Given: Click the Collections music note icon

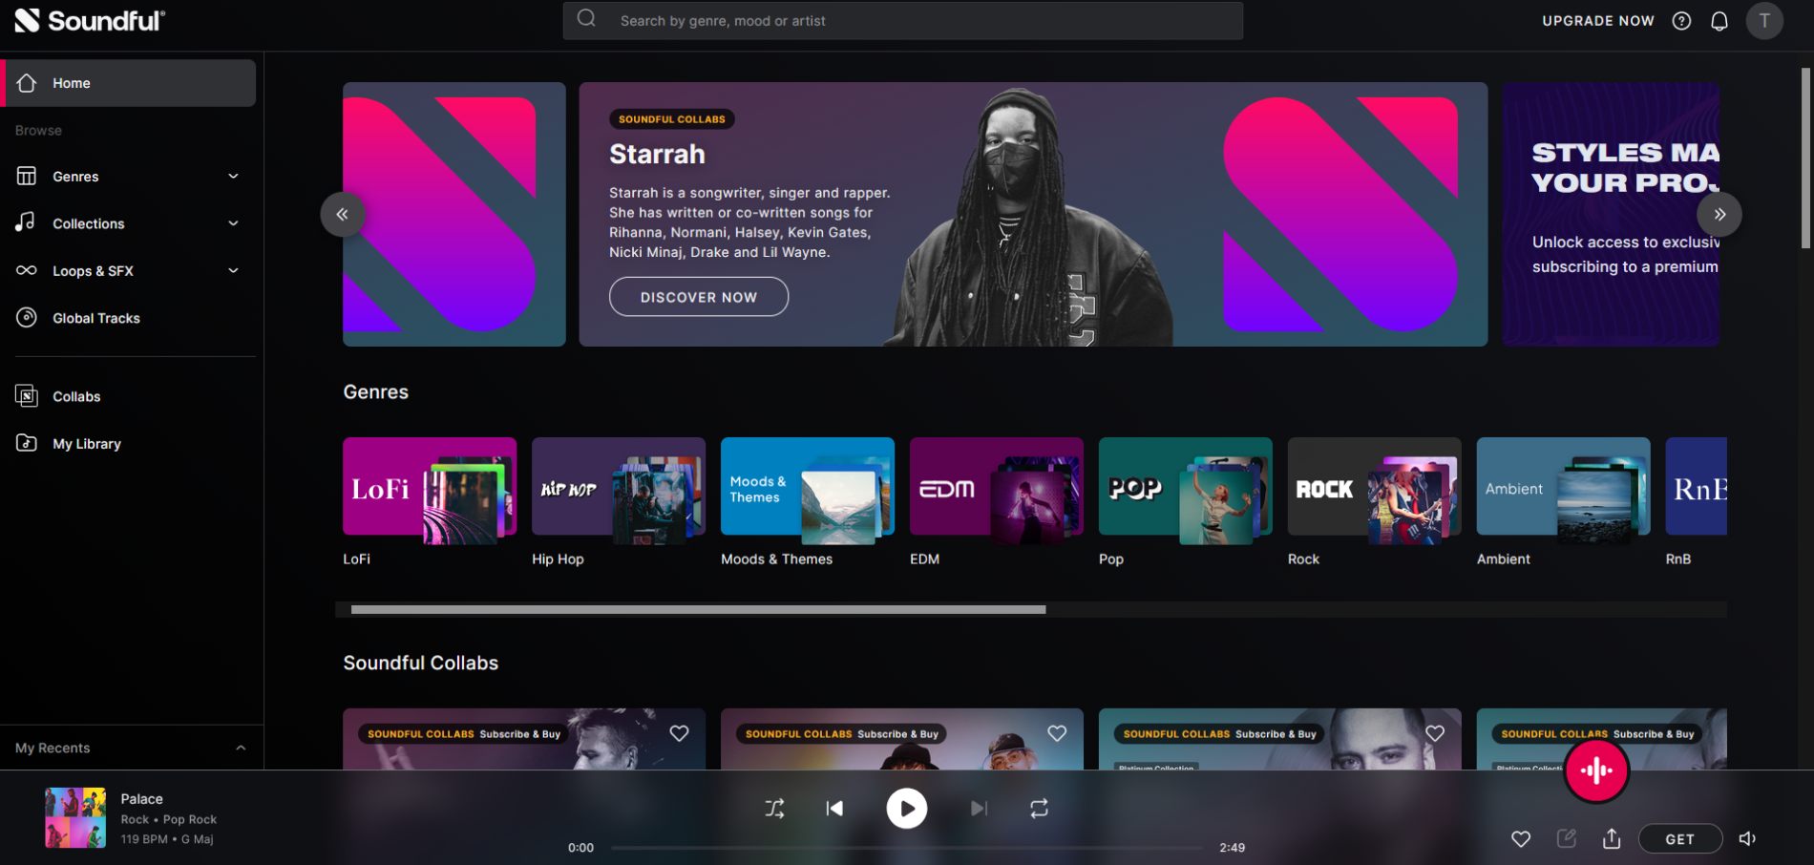Looking at the screenshot, I should pyautogui.click(x=26, y=222).
